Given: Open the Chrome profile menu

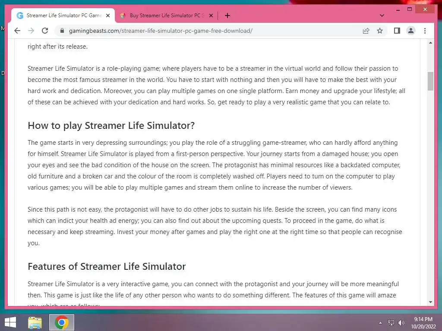Looking at the screenshot, I should point(411,31).
